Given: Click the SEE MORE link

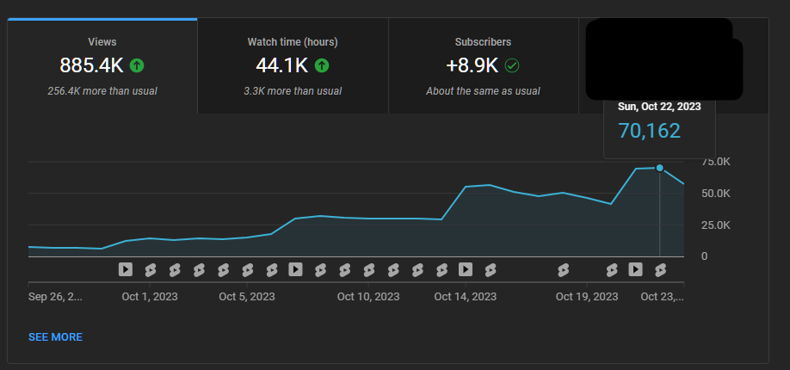Looking at the screenshot, I should (55, 337).
